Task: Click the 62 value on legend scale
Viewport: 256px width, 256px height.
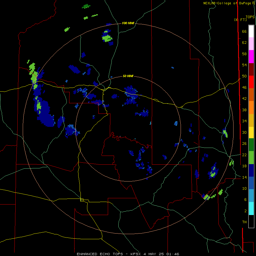Action: [x=244, y=43]
